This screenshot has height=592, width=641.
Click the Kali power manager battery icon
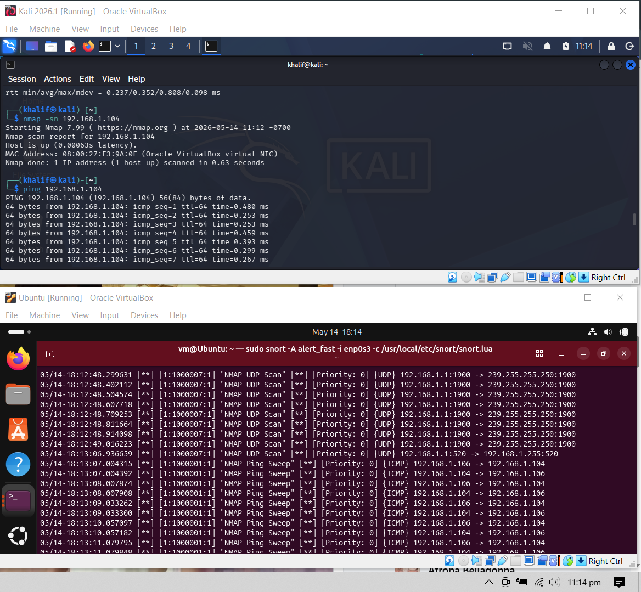565,46
